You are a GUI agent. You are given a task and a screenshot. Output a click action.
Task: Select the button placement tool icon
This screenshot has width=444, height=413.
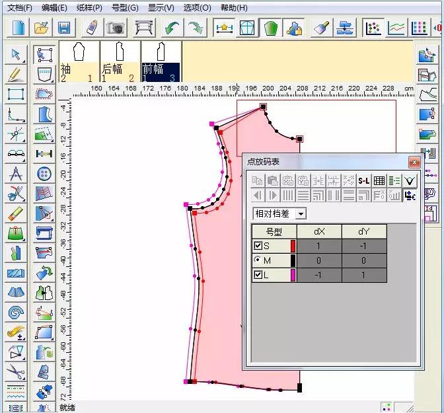[x=44, y=174]
